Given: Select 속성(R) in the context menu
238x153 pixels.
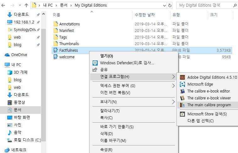Looking at the screenshot, I should point(106,150).
